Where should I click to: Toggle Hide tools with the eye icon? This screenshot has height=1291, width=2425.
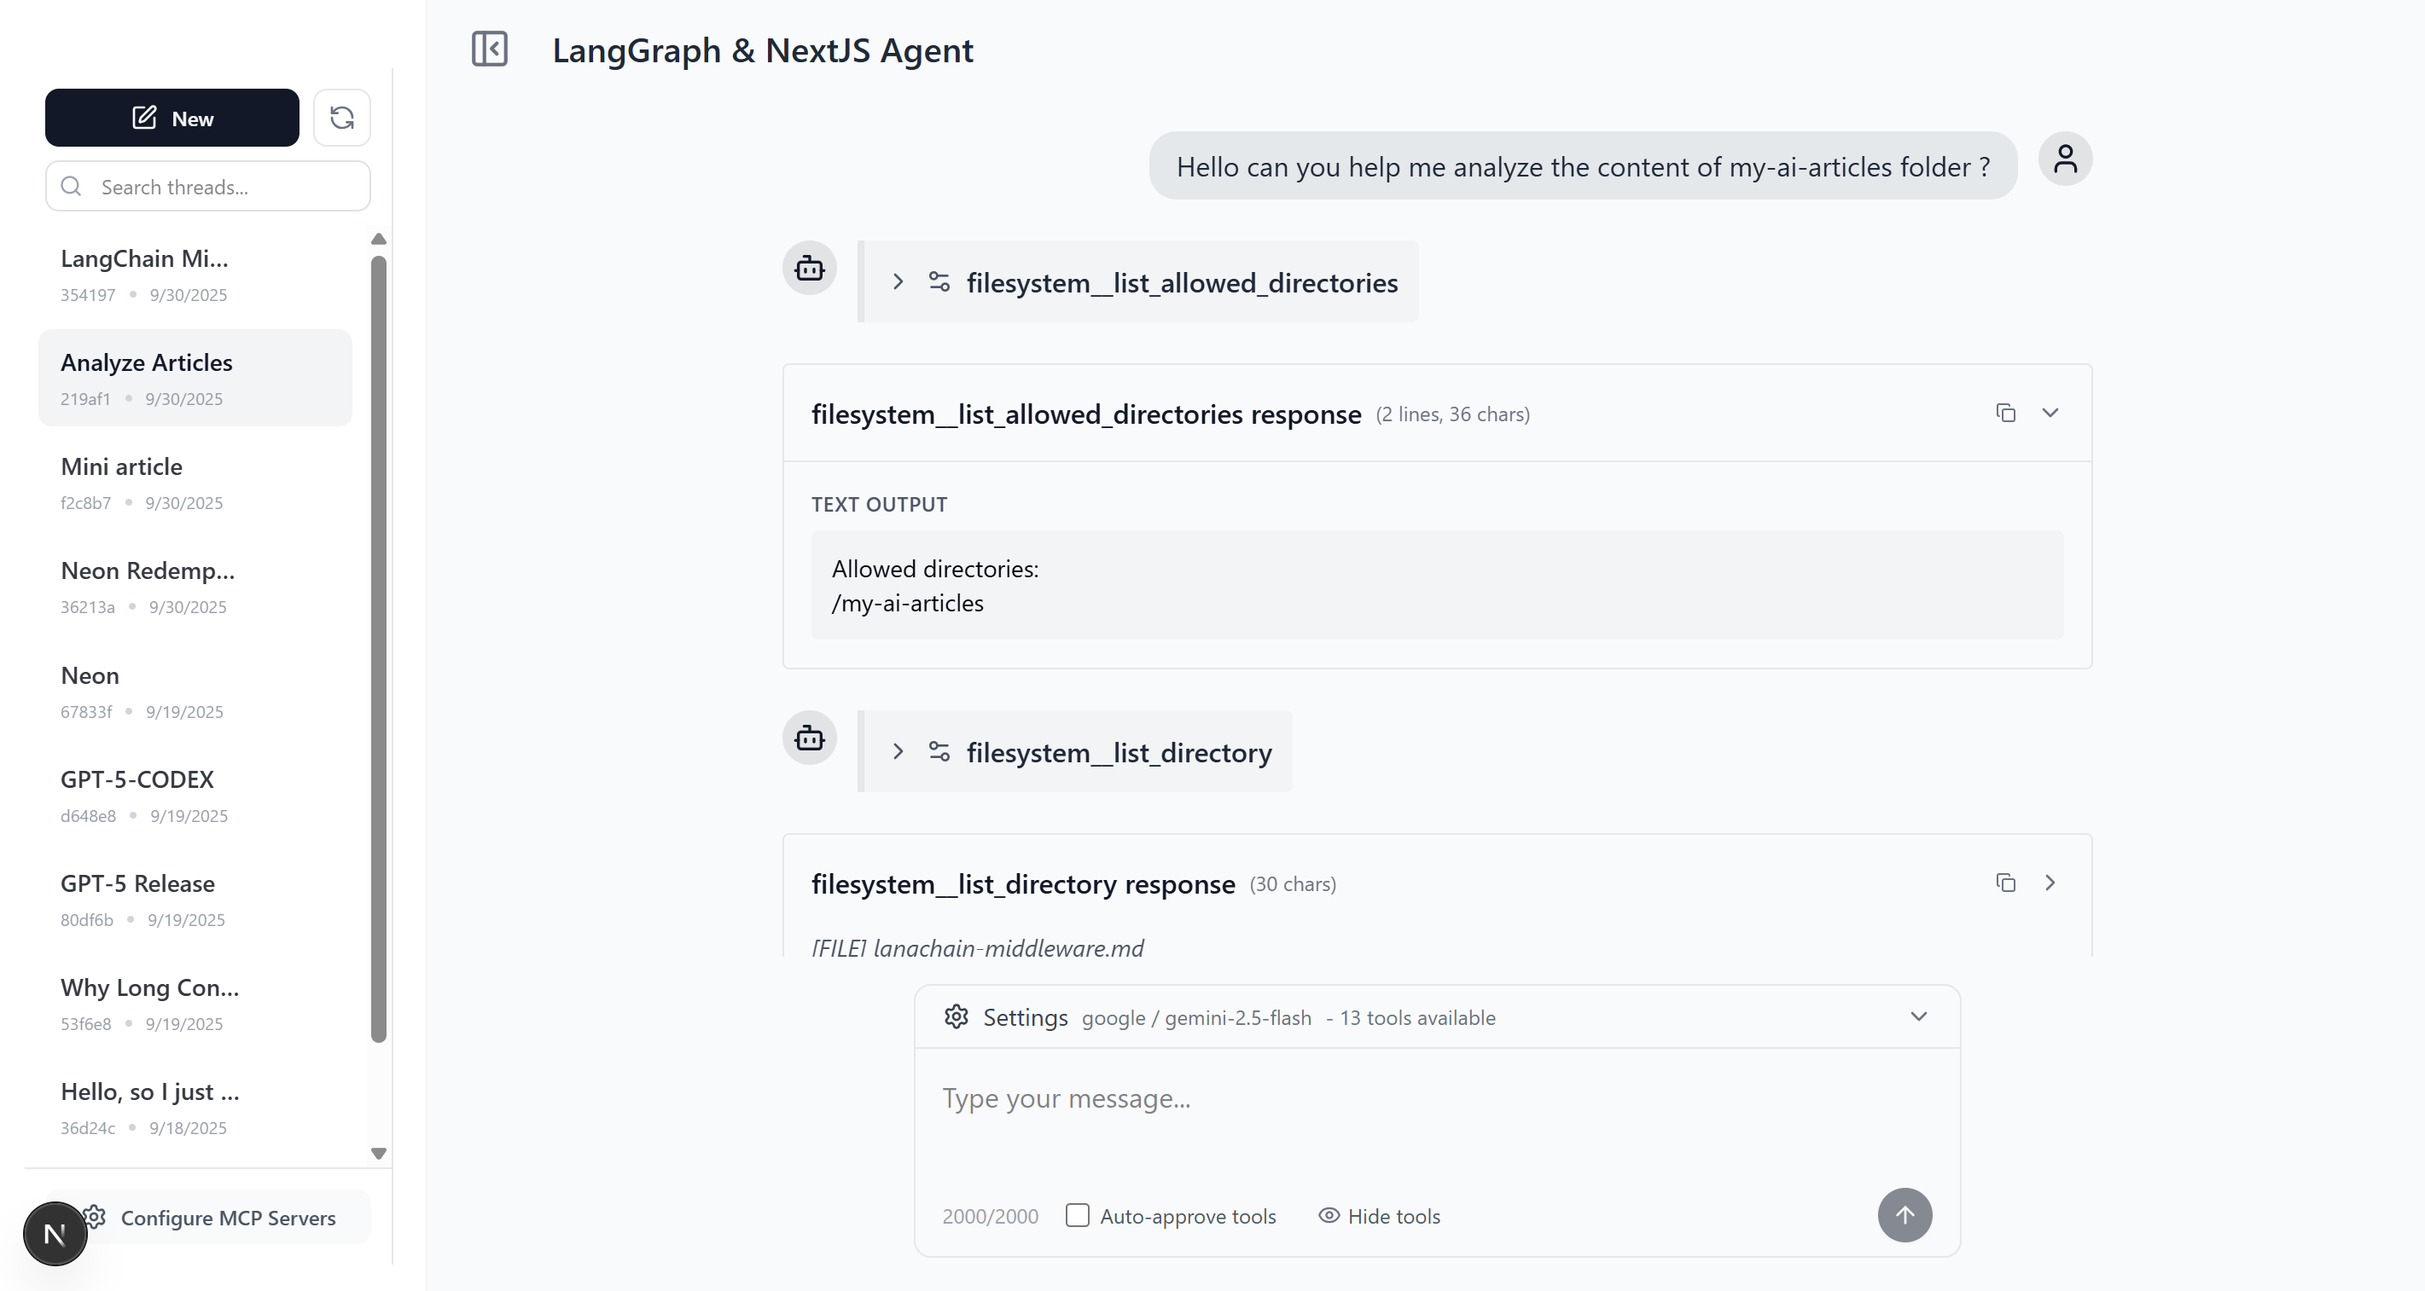tap(1329, 1215)
